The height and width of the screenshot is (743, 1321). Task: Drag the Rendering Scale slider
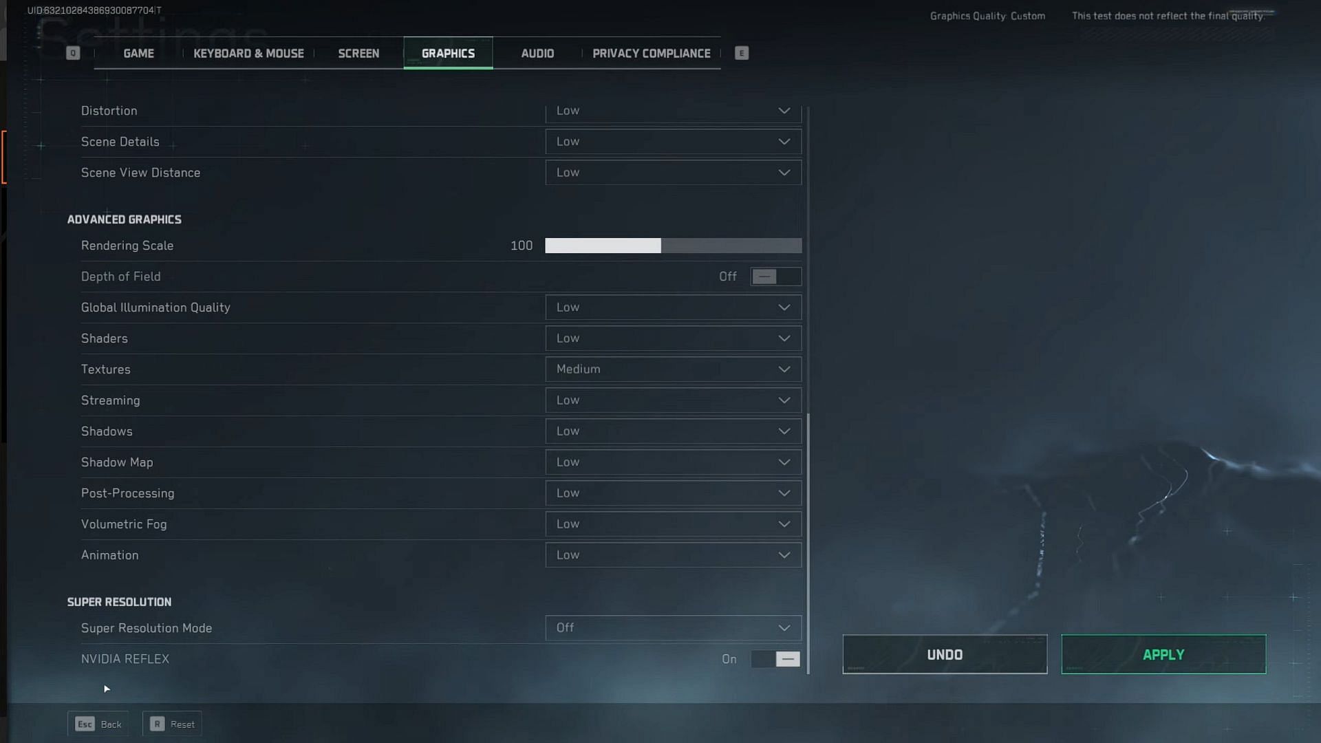click(x=660, y=245)
